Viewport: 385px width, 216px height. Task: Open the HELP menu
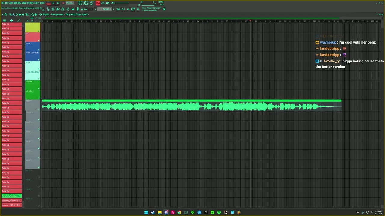[42, 3]
